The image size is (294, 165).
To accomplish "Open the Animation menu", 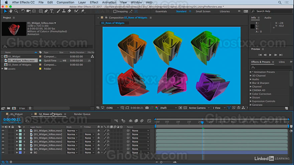I will (109, 2).
